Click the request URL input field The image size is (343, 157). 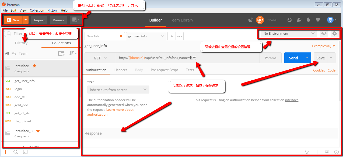pyautogui.click(x=188, y=58)
